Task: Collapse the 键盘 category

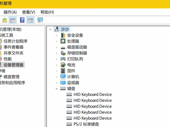Action: pos(56,89)
